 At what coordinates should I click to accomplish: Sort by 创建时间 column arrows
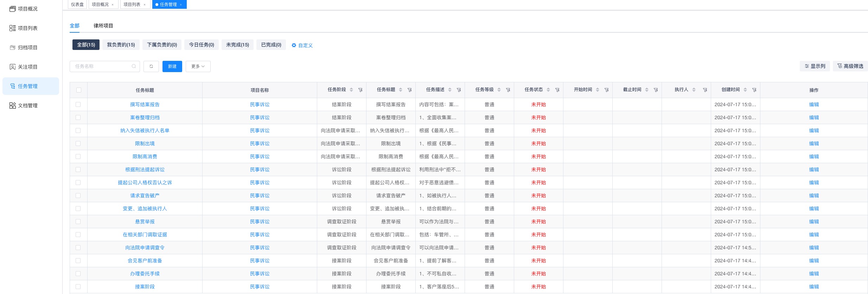point(745,90)
